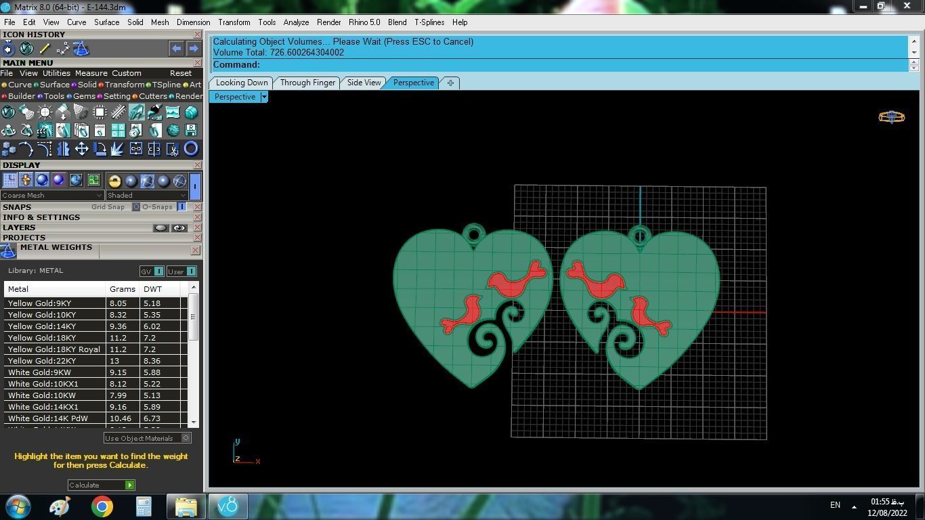925x520 pixels.
Task: Open Google Chrome from the taskbar
Action: [102, 506]
